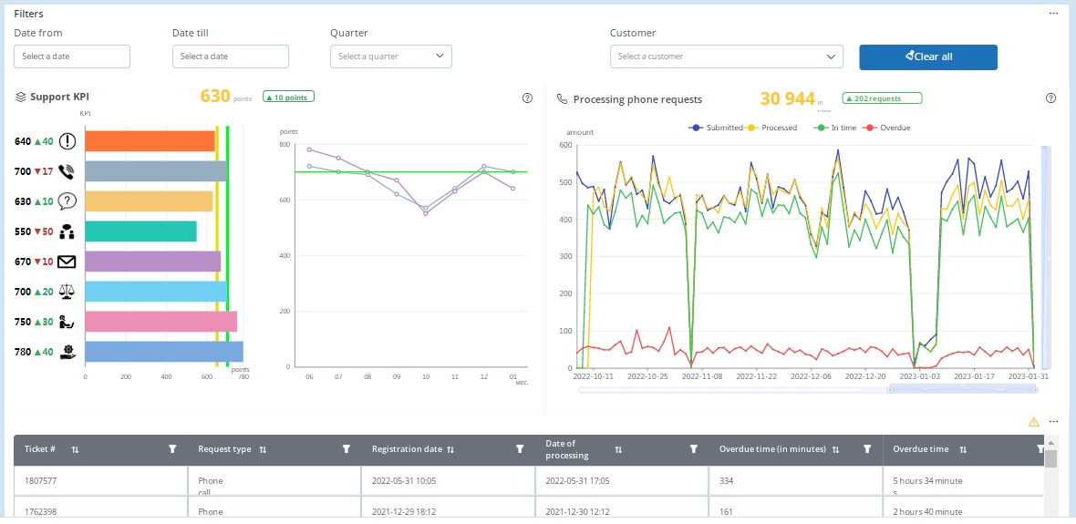Open the Support KPI help icon
This screenshot has width=1076, height=524.
(527, 98)
